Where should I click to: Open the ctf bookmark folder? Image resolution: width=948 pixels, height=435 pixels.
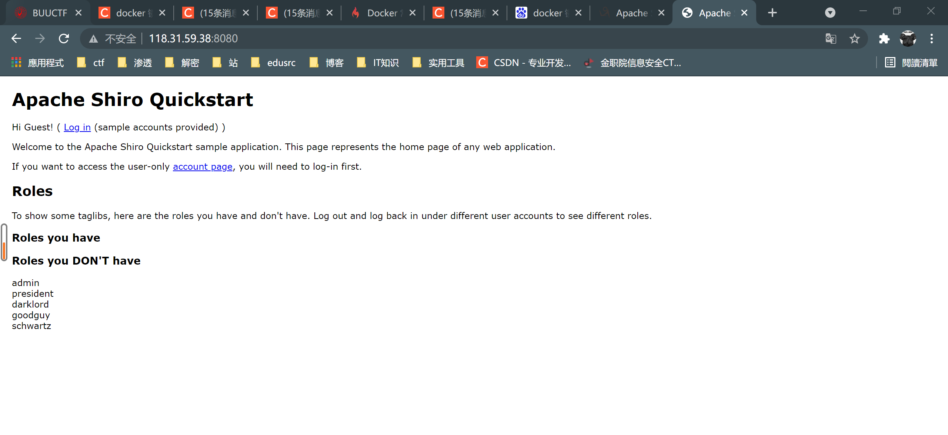91,63
